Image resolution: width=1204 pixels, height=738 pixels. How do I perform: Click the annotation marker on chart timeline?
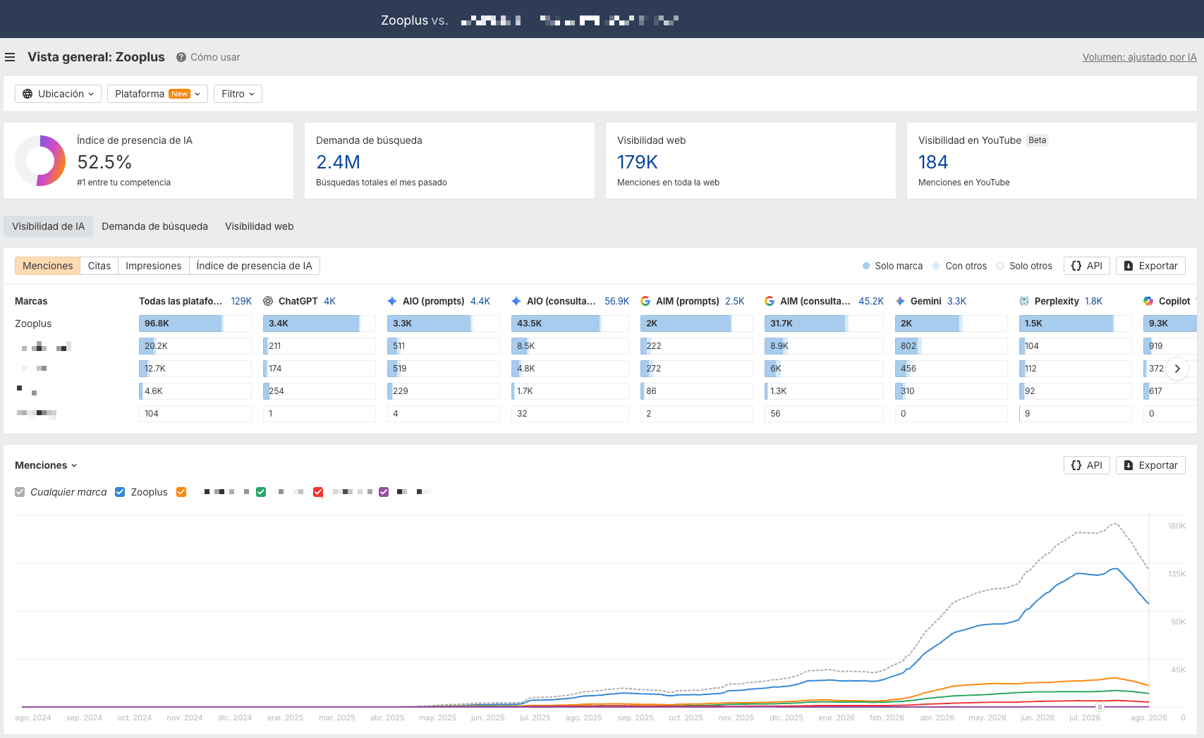click(1099, 706)
